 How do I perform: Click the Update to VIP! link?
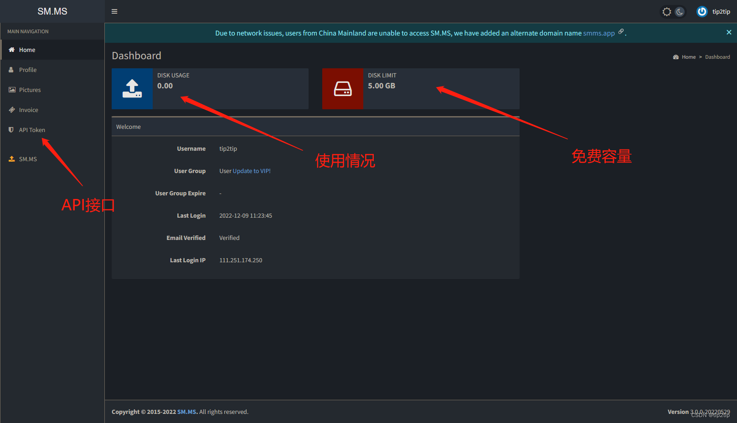tap(252, 171)
